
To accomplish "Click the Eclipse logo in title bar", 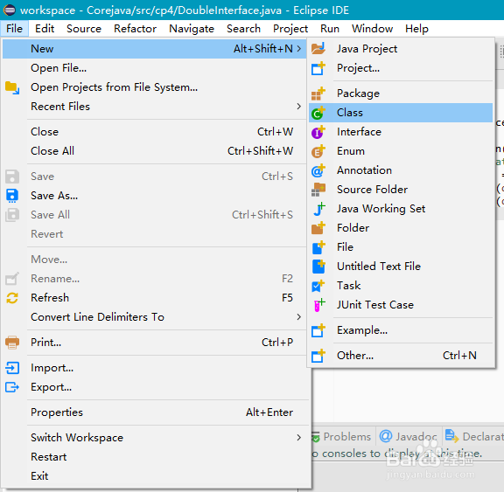I will coord(10,10).
